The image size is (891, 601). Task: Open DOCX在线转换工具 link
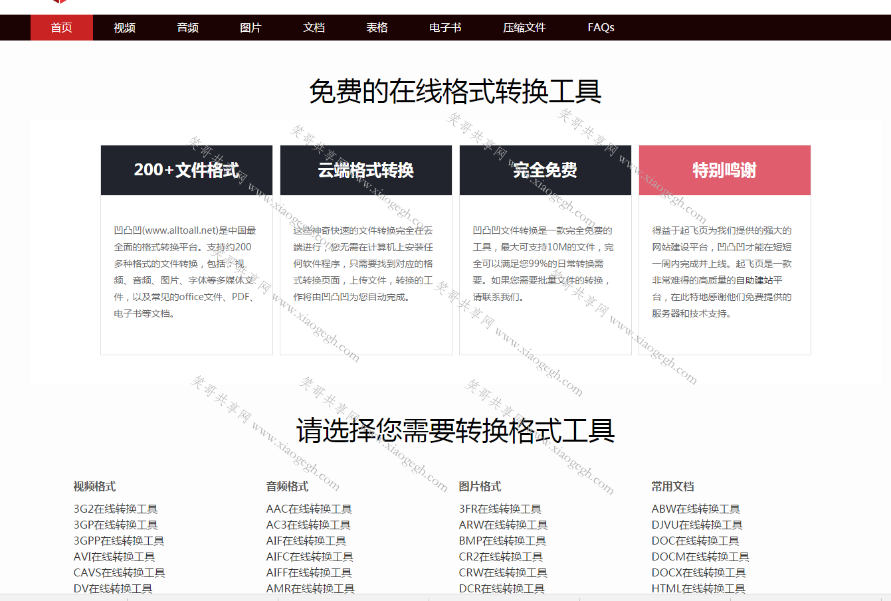tap(699, 572)
